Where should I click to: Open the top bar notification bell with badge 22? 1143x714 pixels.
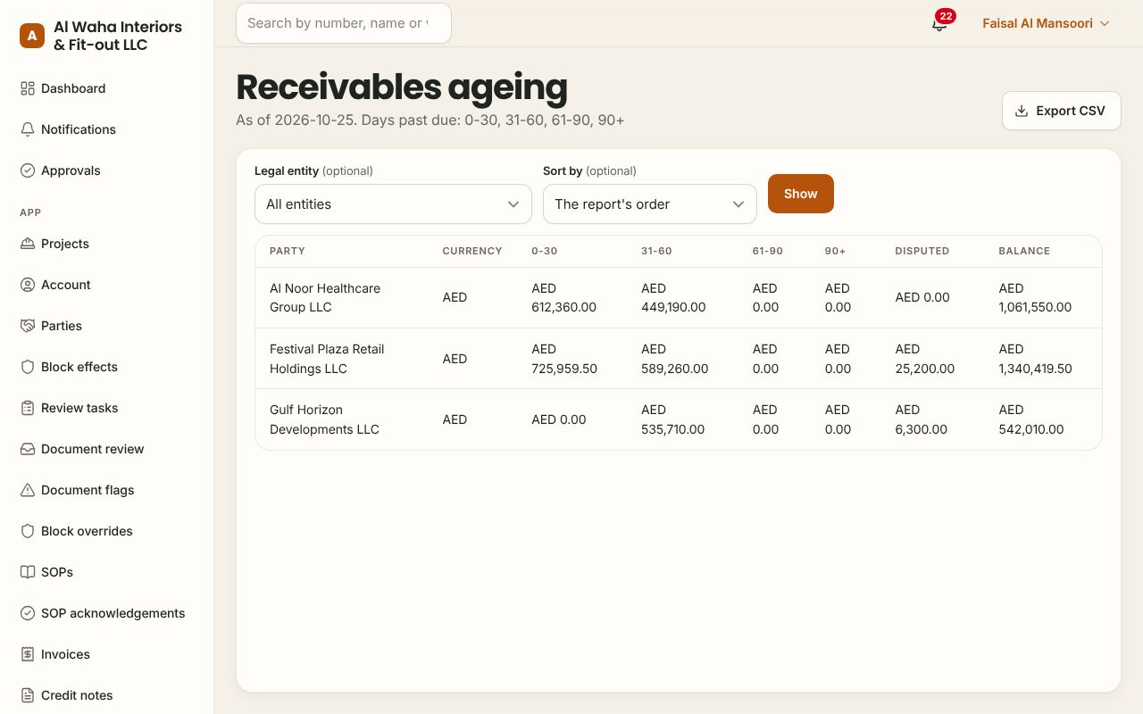(939, 23)
